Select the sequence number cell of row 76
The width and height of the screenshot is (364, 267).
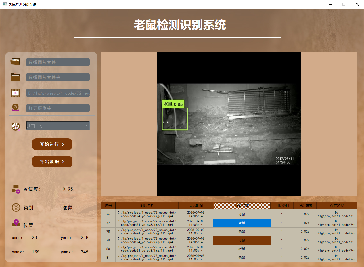point(108,214)
